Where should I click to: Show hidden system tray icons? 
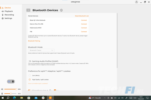pyautogui.click(x=105, y=98)
